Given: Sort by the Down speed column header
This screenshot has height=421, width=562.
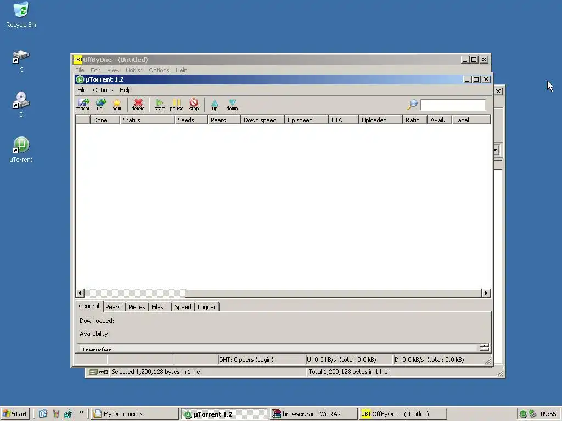Looking at the screenshot, I should coord(262,120).
